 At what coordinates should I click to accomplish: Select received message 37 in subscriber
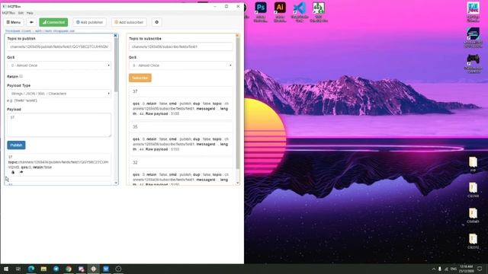181,91
